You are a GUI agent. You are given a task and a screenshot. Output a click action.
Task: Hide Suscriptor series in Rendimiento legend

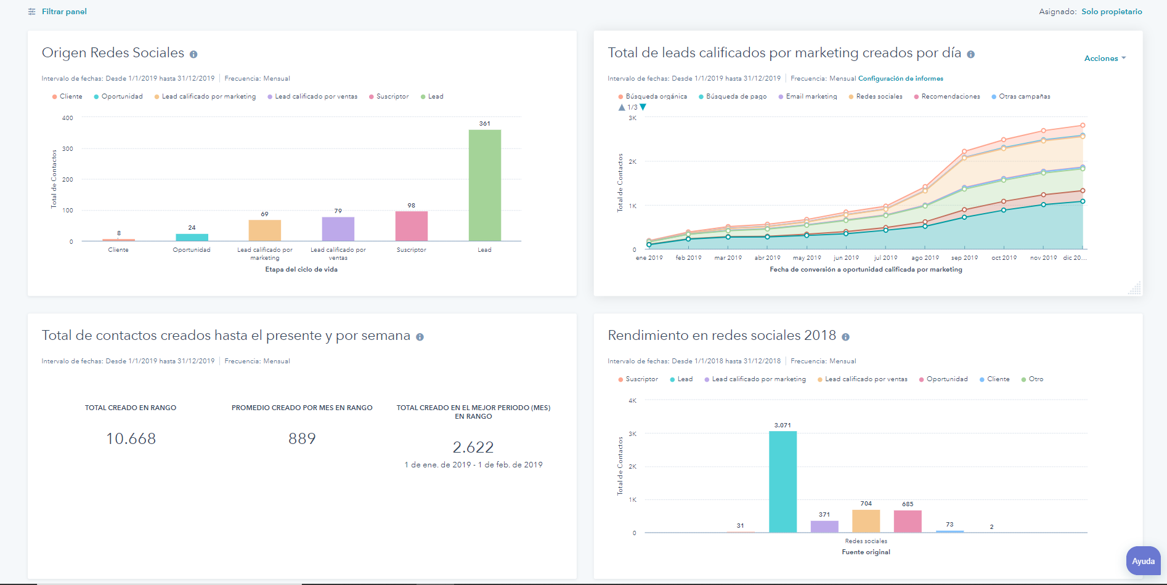pyautogui.click(x=638, y=379)
